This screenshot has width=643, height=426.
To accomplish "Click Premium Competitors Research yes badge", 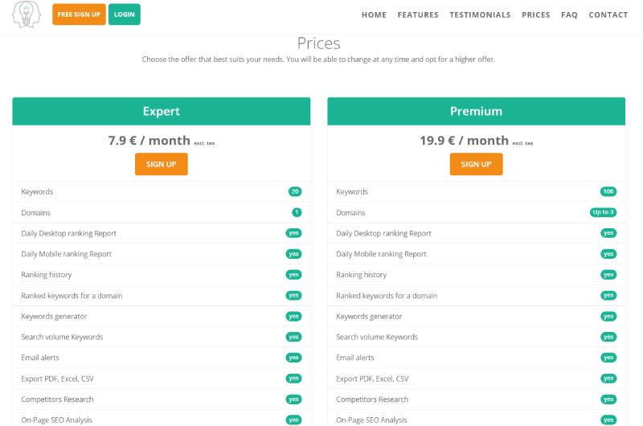I will coord(608,399).
